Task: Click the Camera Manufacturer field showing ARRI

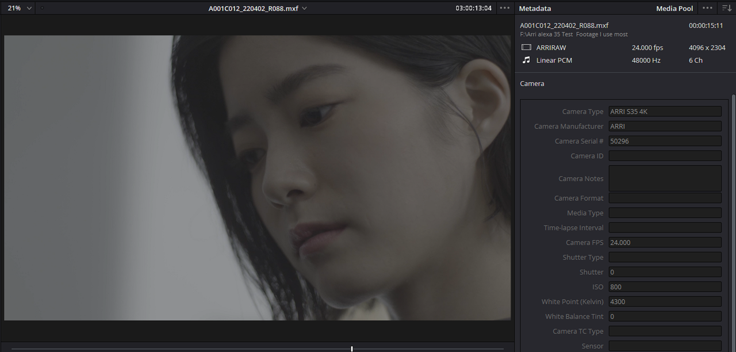Action: (665, 127)
